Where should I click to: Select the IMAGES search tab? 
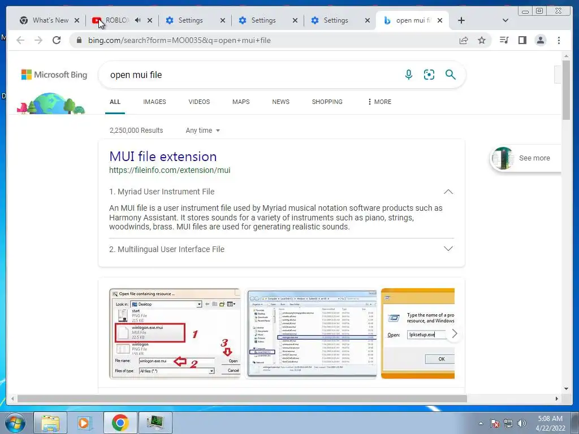click(x=154, y=102)
